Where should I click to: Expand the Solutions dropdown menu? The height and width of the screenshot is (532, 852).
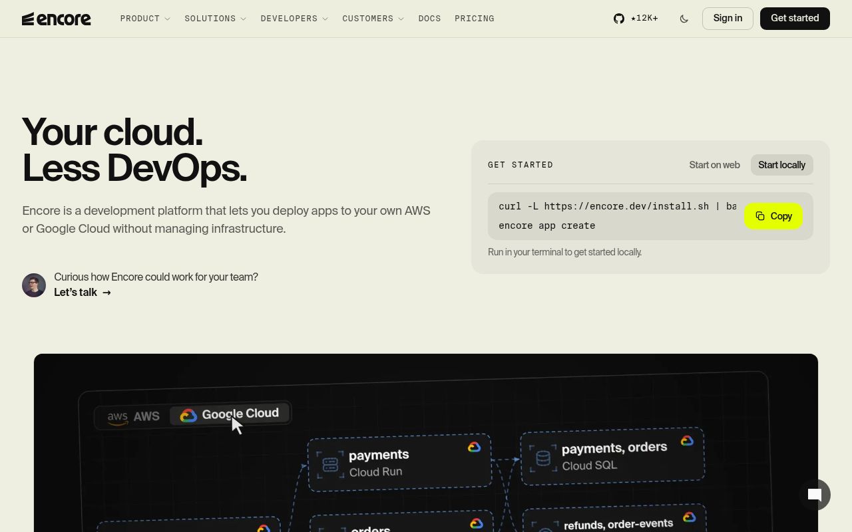(x=216, y=19)
